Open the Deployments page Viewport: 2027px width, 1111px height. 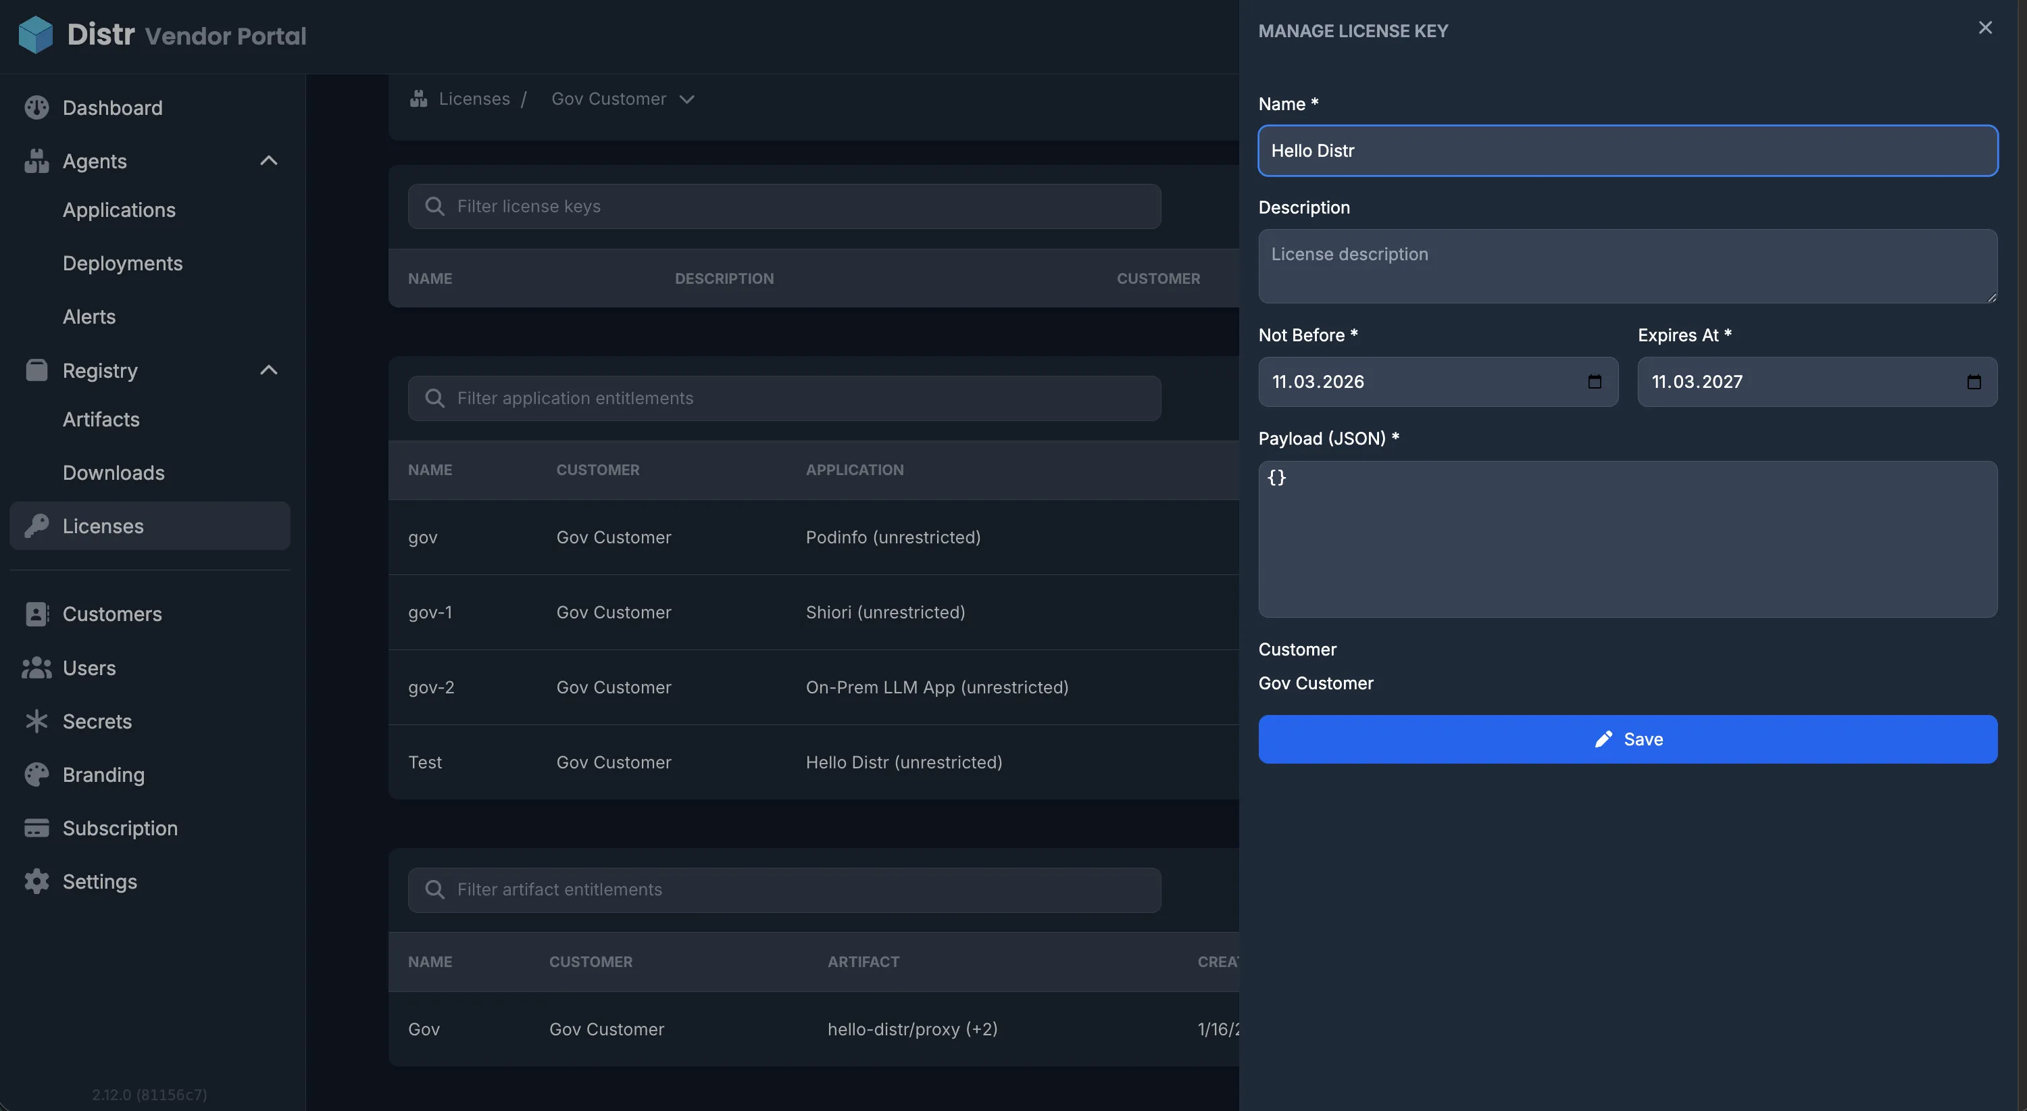122,263
